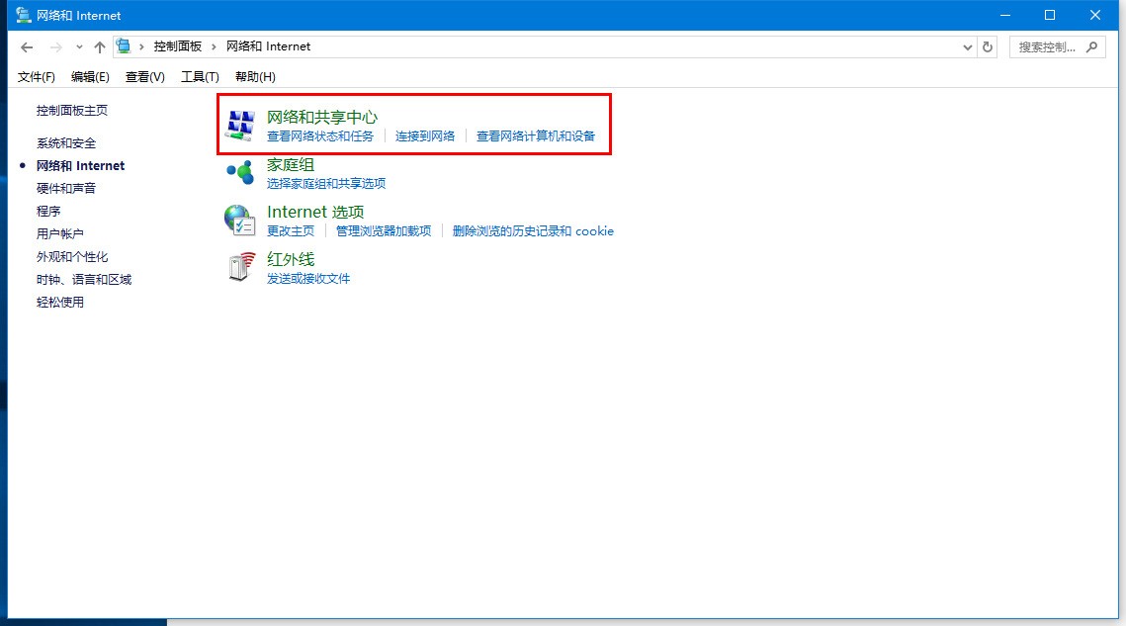Screen dimensions: 1126x626
Task: Open the 文件(F) menu
Action: tap(37, 77)
